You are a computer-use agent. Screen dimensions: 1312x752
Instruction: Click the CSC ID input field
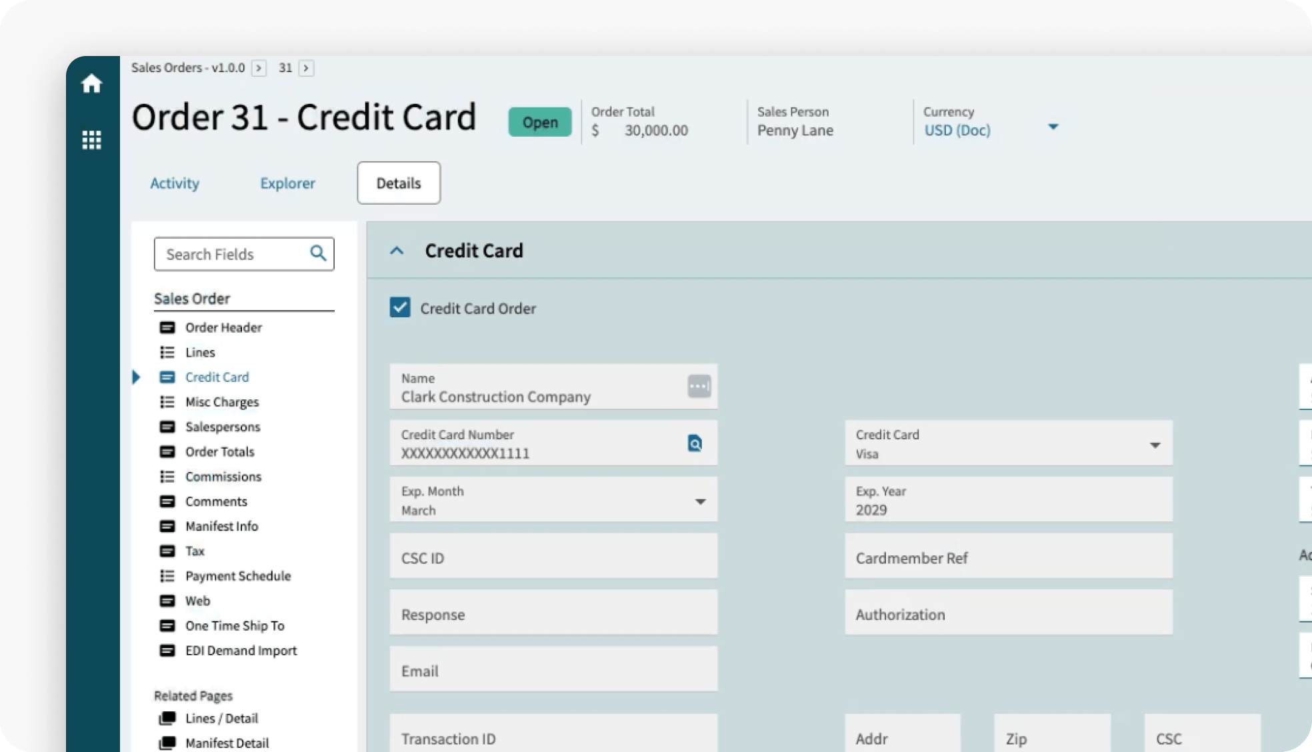coord(553,557)
